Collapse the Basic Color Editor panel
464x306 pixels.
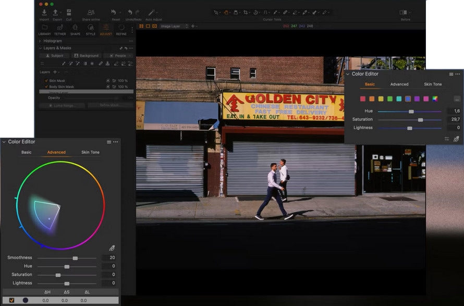coord(348,74)
